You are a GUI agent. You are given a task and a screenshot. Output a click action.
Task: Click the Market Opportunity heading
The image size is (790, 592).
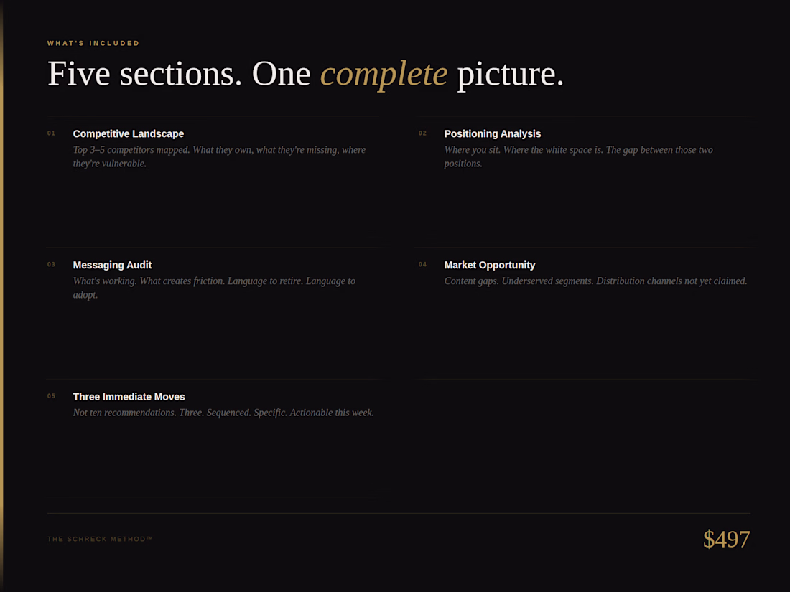click(489, 265)
